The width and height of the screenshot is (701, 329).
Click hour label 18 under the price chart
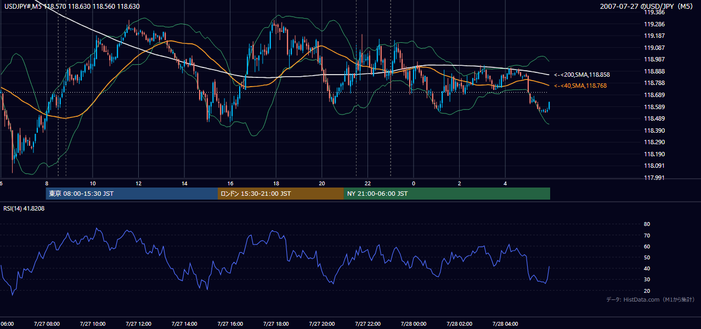point(276,183)
